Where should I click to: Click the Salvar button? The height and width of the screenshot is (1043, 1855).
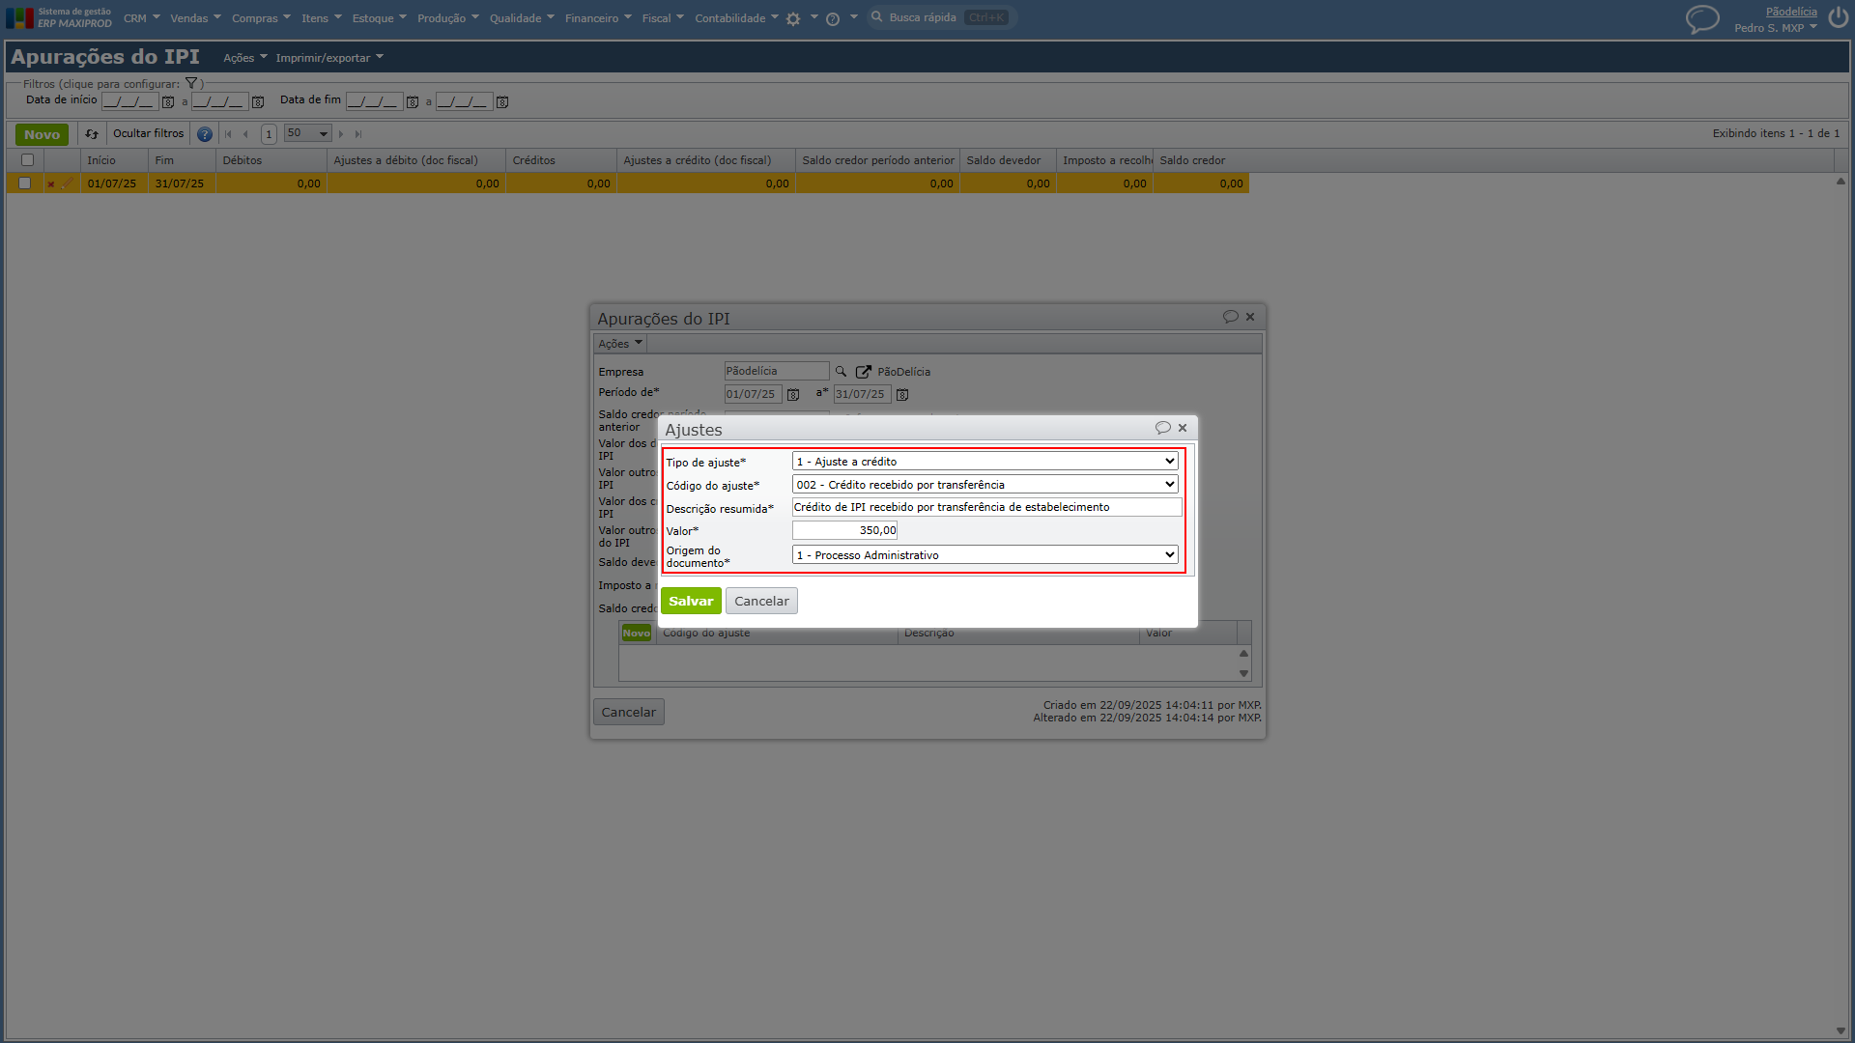691,601
